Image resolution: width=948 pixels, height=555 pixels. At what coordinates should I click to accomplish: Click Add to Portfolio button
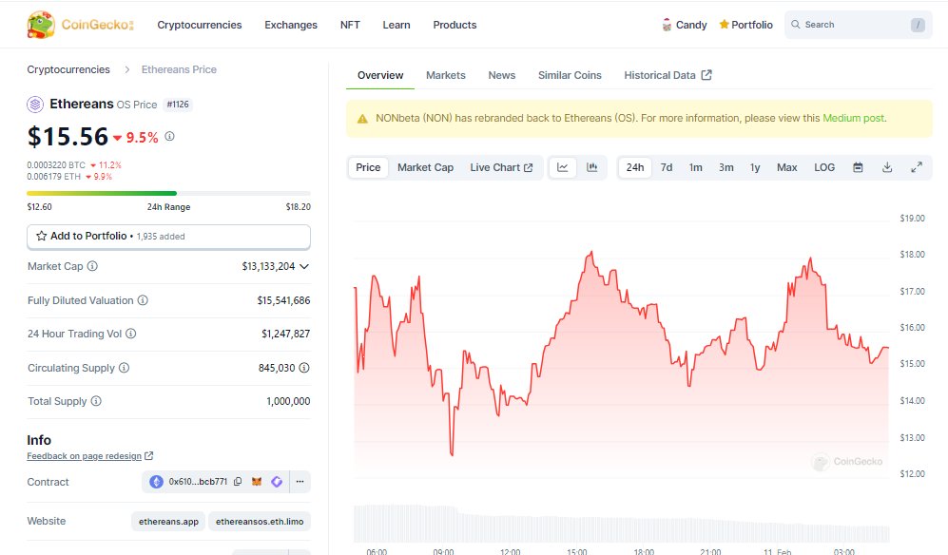pos(168,237)
